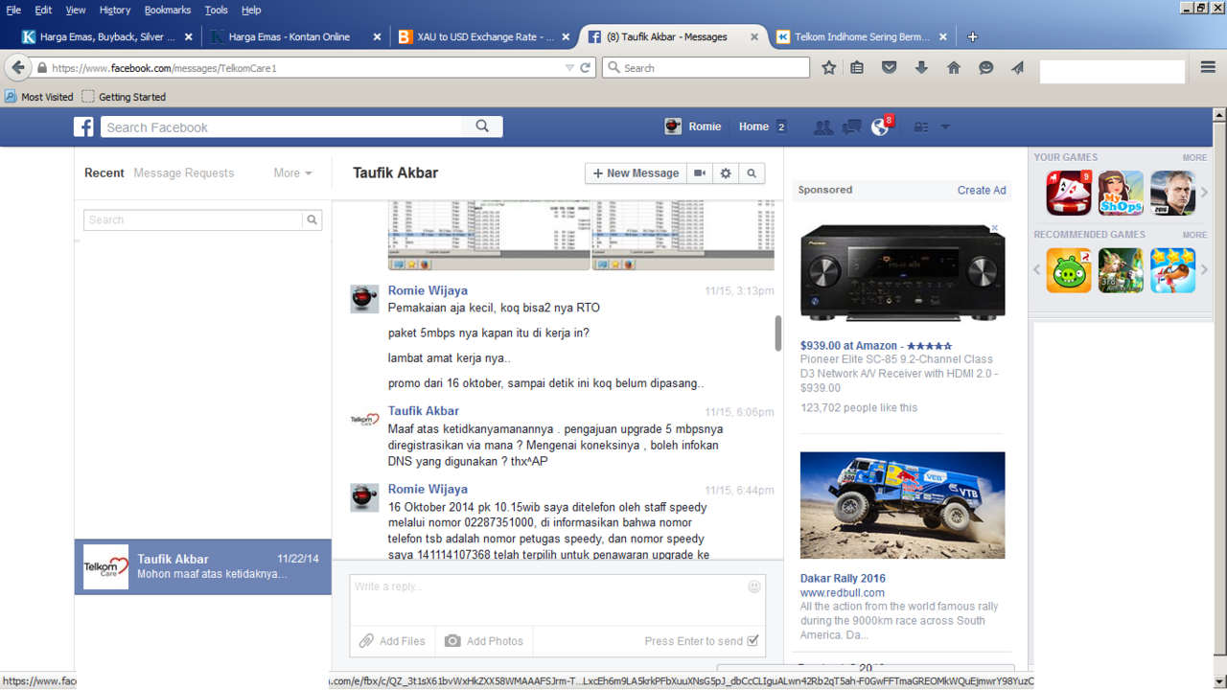Open the History menu

tap(115, 10)
